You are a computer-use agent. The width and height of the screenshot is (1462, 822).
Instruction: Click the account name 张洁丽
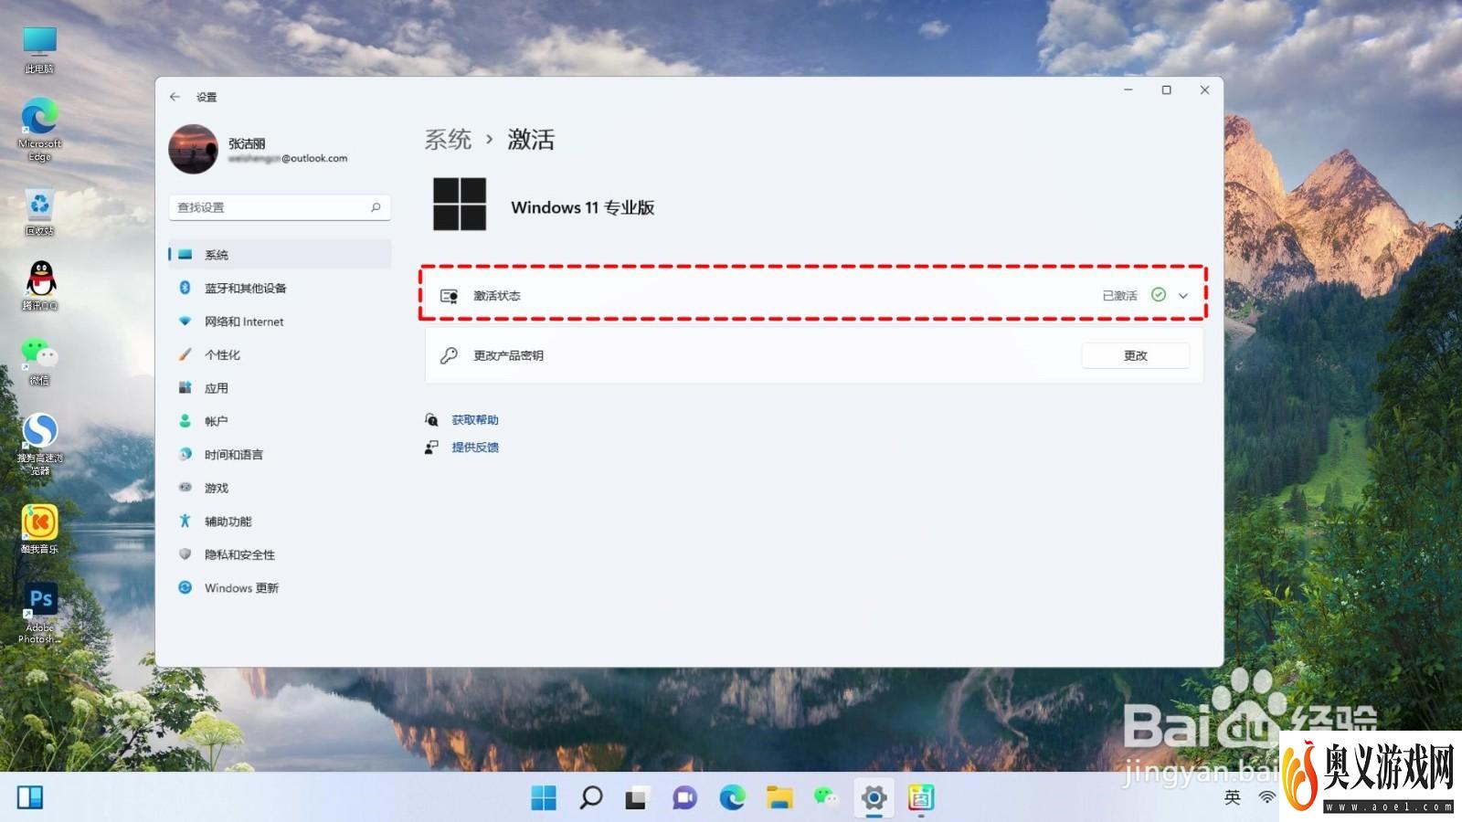click(x=247, y=143)
